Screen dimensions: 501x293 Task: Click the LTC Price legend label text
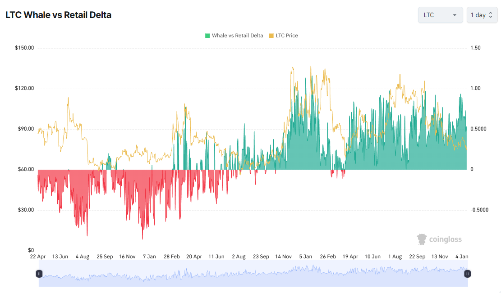pos(287,36)
